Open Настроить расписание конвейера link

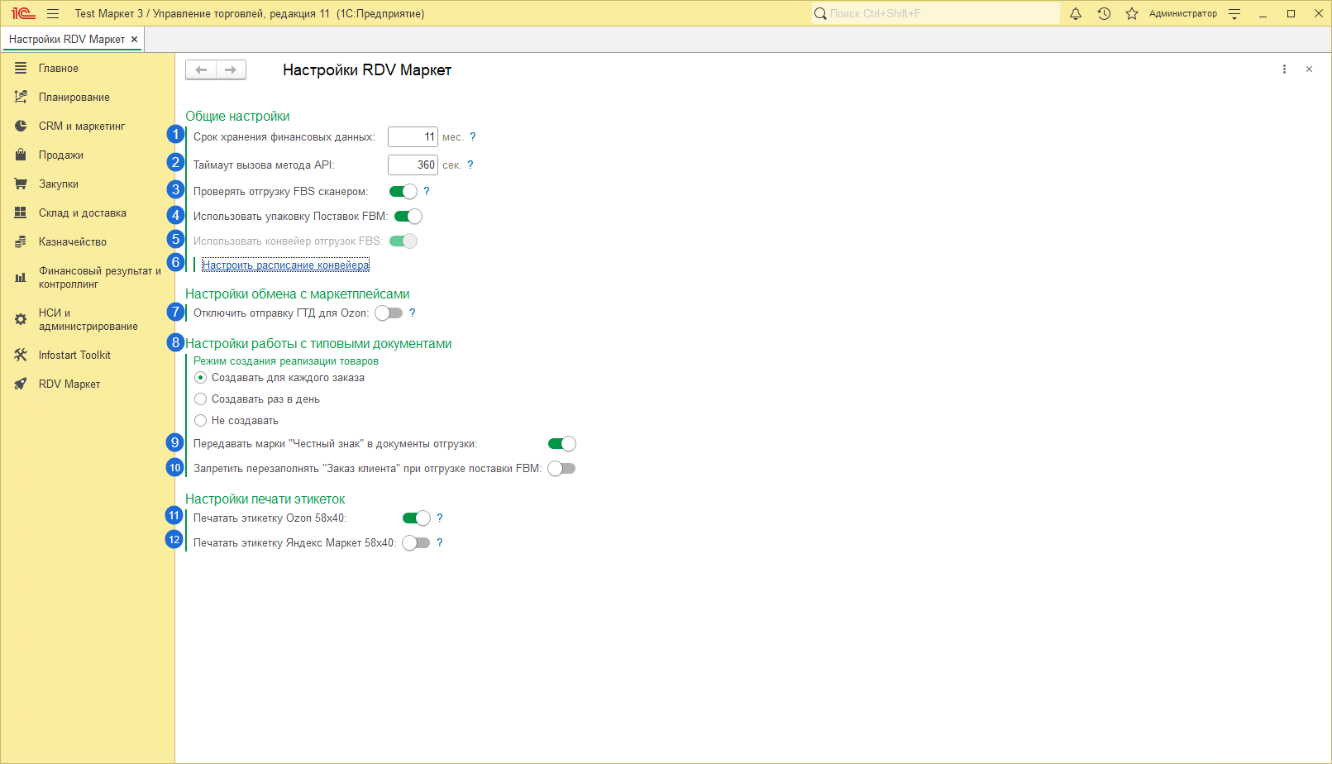285,265
